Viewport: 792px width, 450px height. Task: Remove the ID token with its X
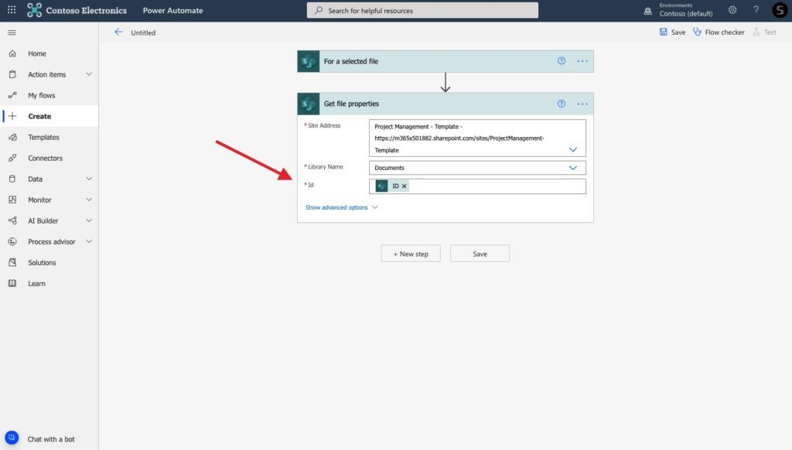point(404,186)
